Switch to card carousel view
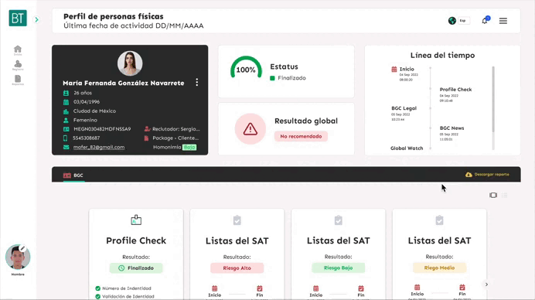This screenshot has width=535, height=300. [x=493, y=195]
